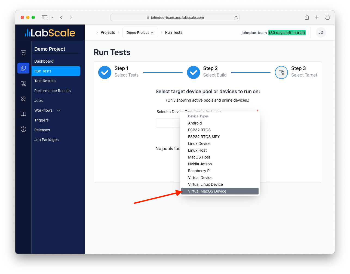Click the Safari sidebar toggle icon

point(45,17)
